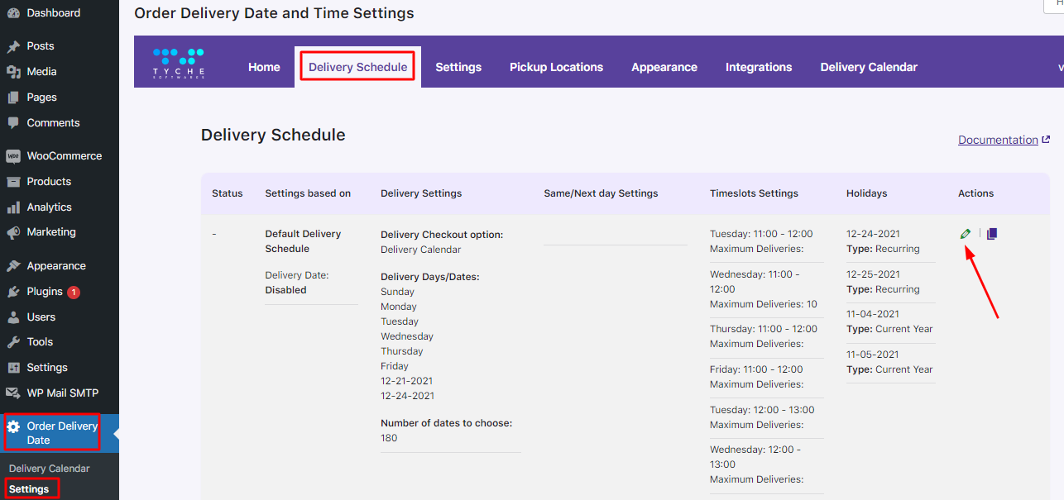This screenshot has width=1064, height=500.
Task: Open the Products menu item
Action: click(49, 182)
